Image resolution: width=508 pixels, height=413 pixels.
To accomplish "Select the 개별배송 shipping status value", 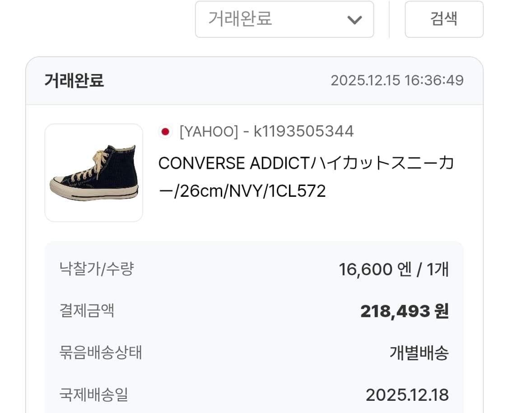I will (419, 353).
